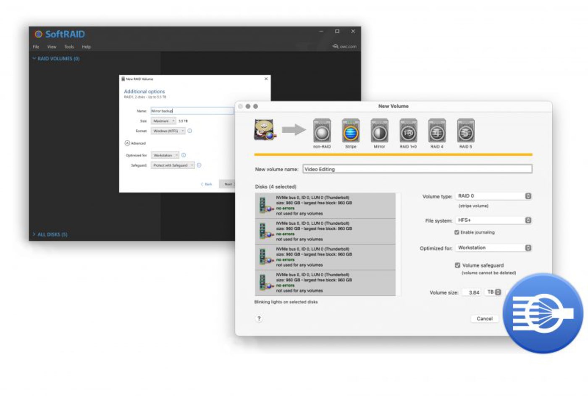The image size is (588, 396).
Task: Toggle the Enable journaling checkbox
Action: pos(457,232)
